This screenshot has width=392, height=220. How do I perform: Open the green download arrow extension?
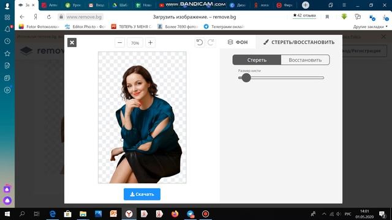[344, 16]
